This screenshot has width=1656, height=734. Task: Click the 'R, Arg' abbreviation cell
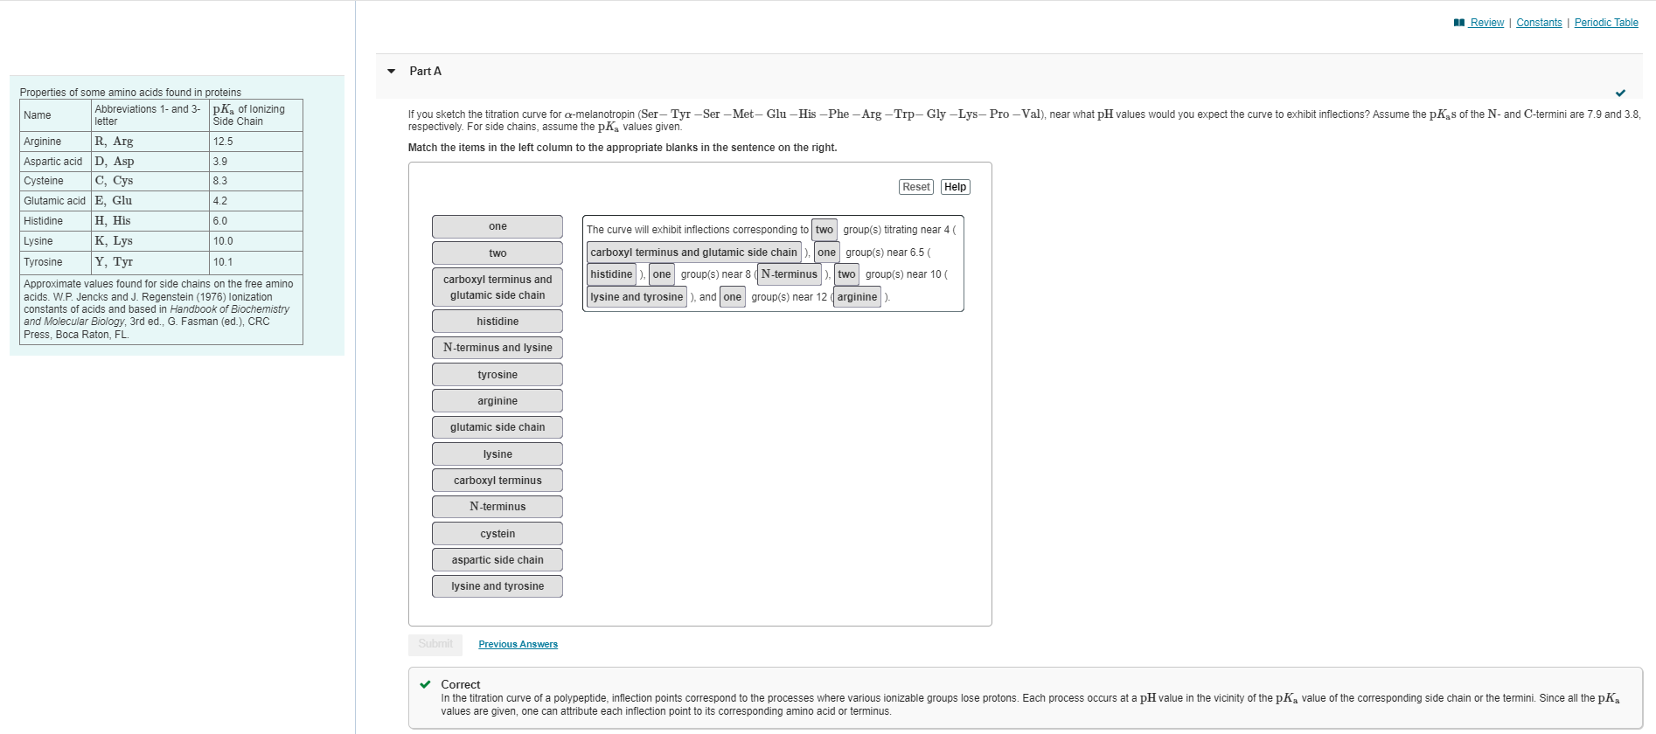[x=150, y=142]
